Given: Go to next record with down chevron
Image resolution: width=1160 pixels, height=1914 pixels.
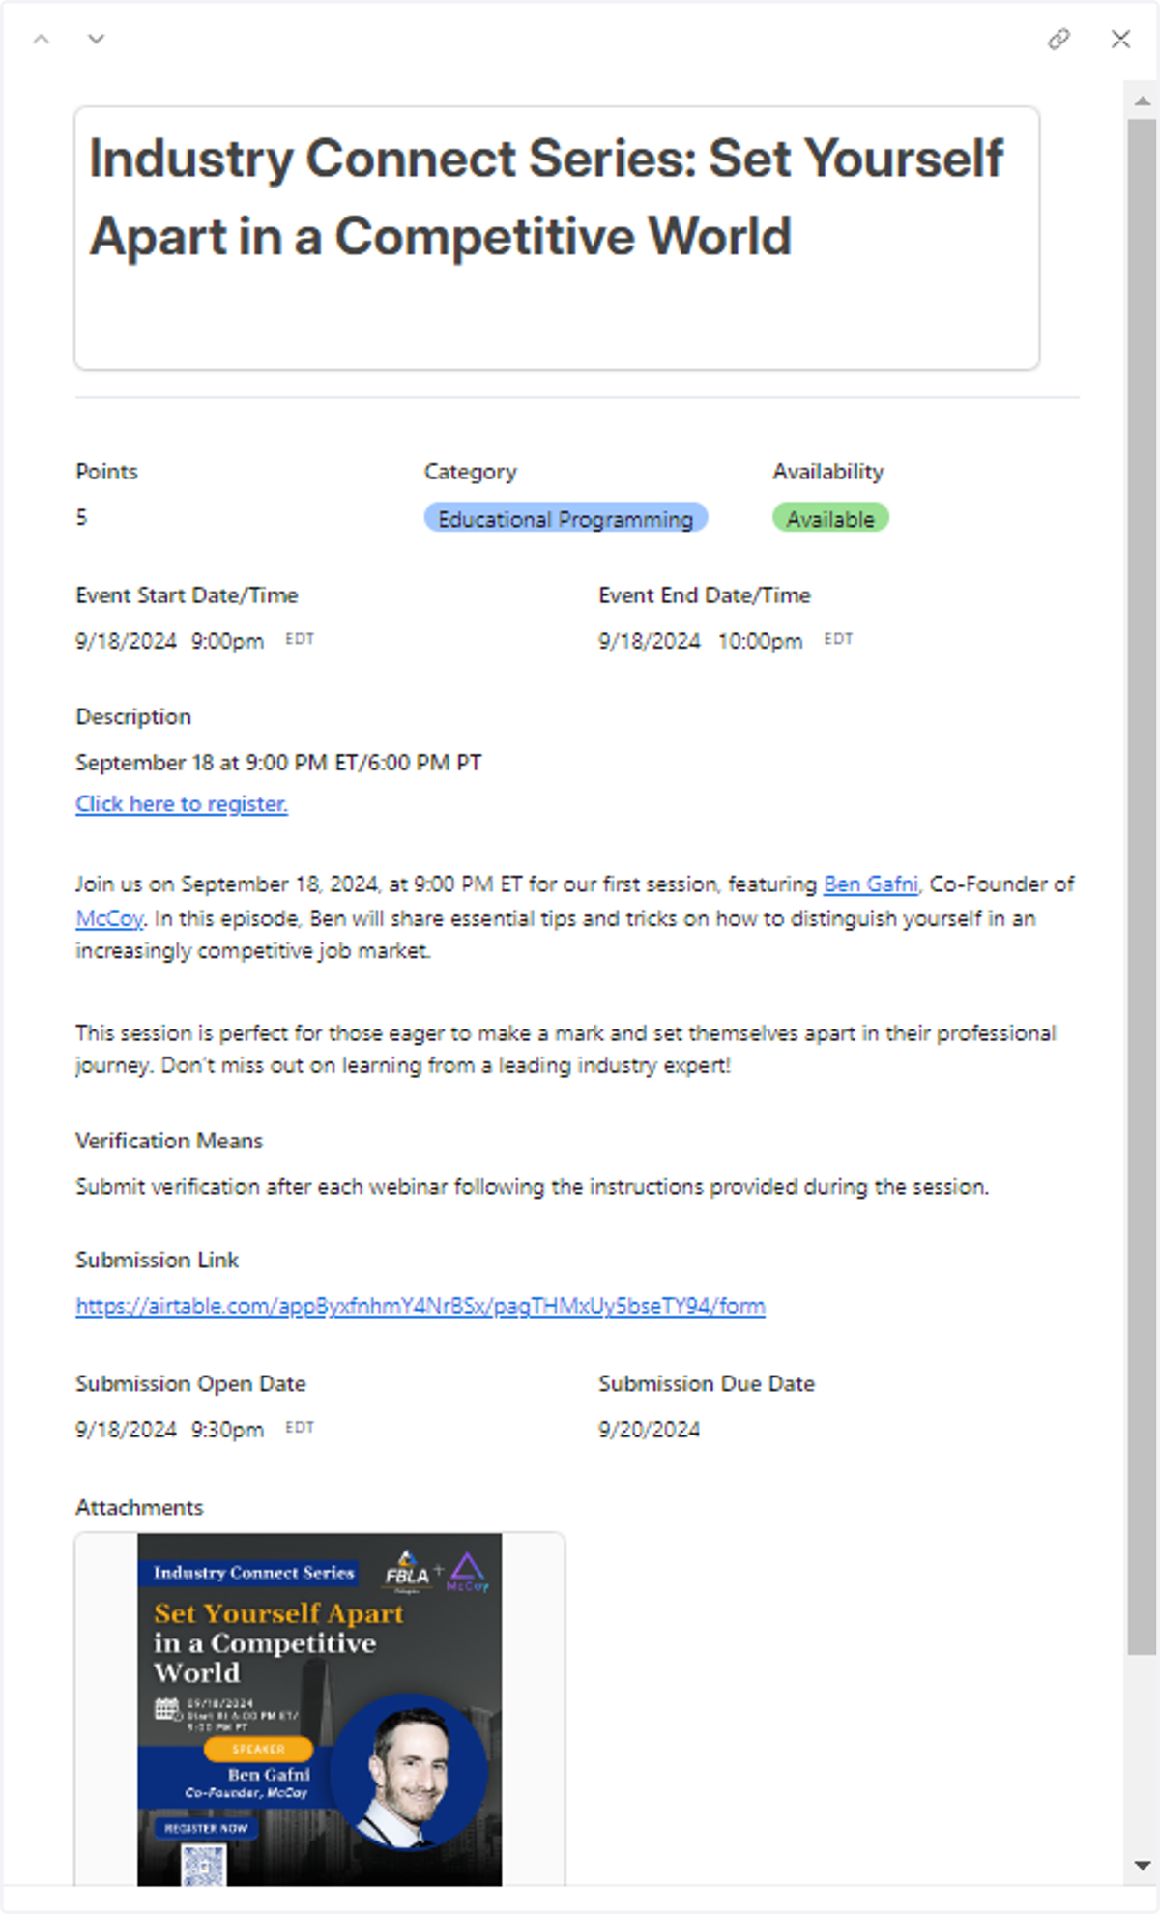Looking at the screenshot, I should 96,40.
